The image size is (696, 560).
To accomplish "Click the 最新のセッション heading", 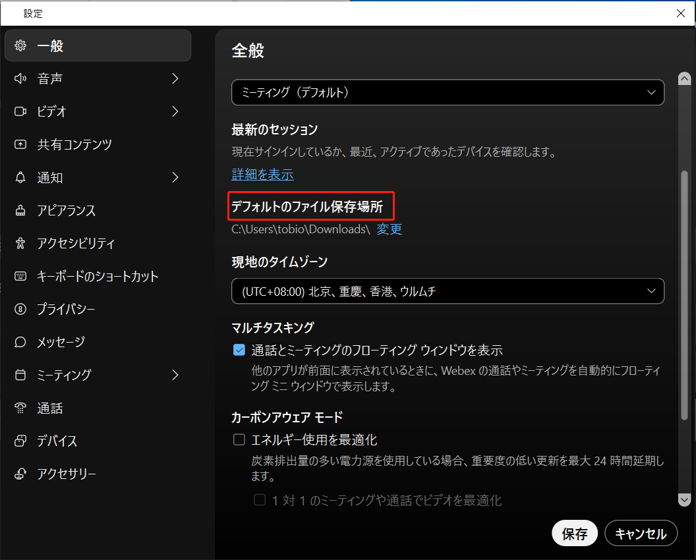I will coord(275,130).
